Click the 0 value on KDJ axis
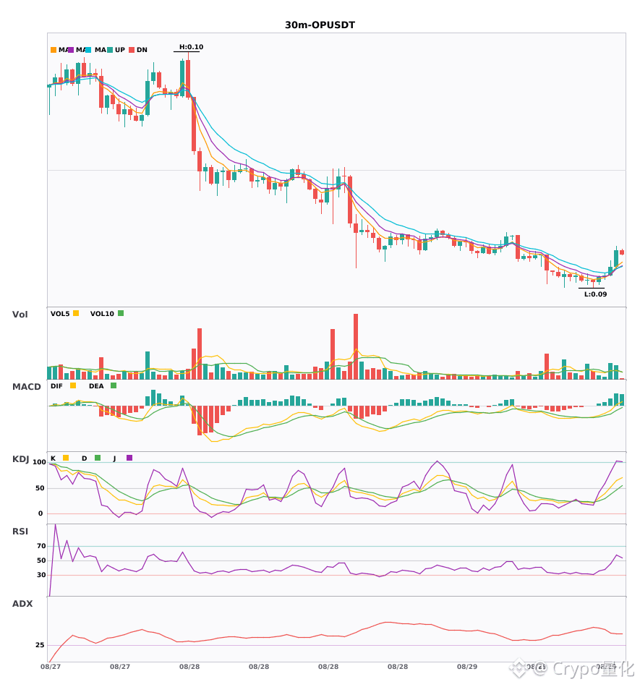 click(x=40, y=513)
